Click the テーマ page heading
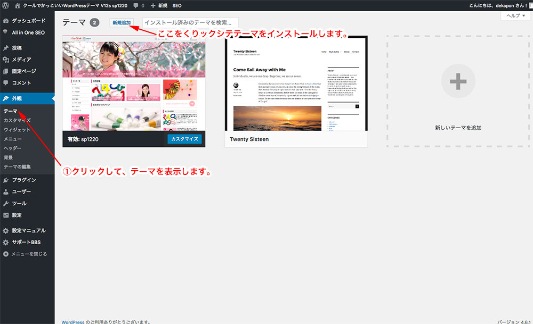533x324 pixels. (x=74, y=22)
